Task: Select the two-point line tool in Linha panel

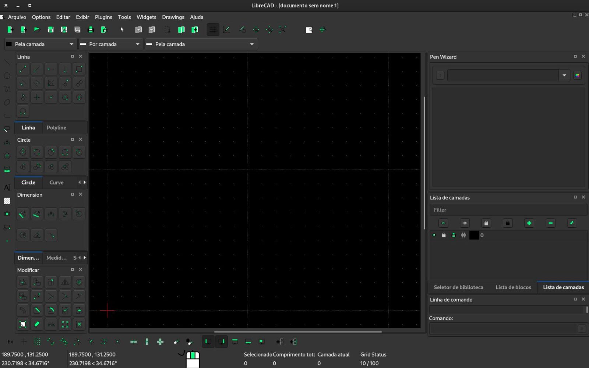Action: [22, 69]
